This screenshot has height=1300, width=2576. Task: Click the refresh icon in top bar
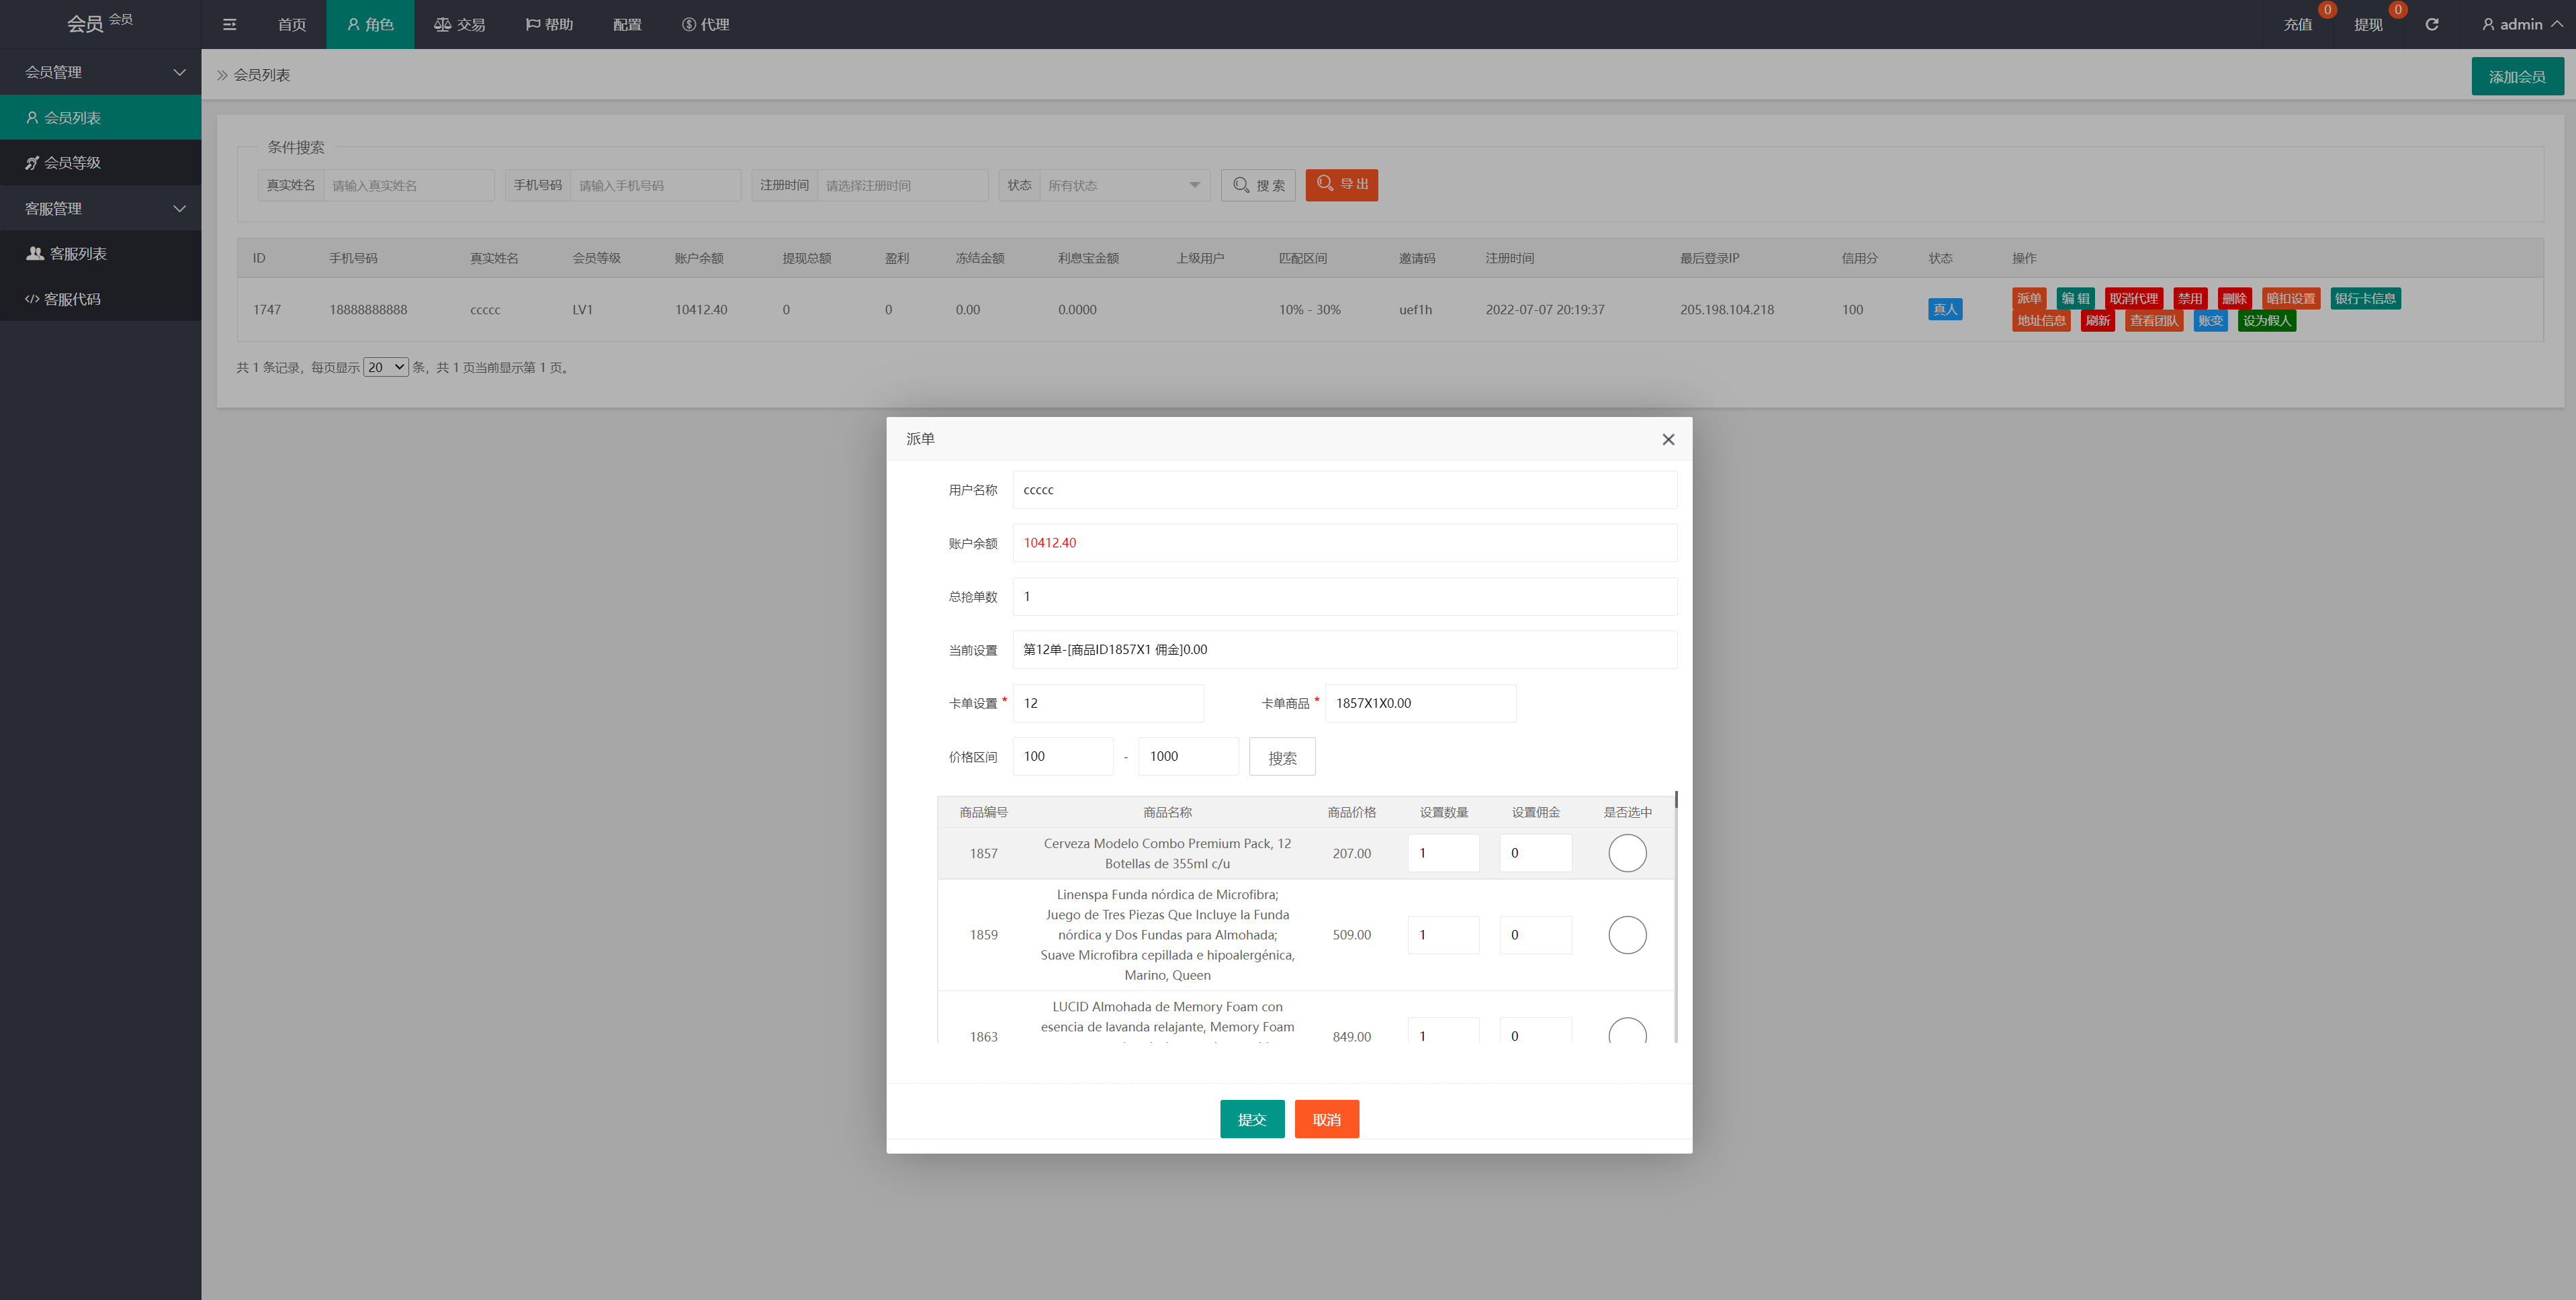tap(2431, 24)
